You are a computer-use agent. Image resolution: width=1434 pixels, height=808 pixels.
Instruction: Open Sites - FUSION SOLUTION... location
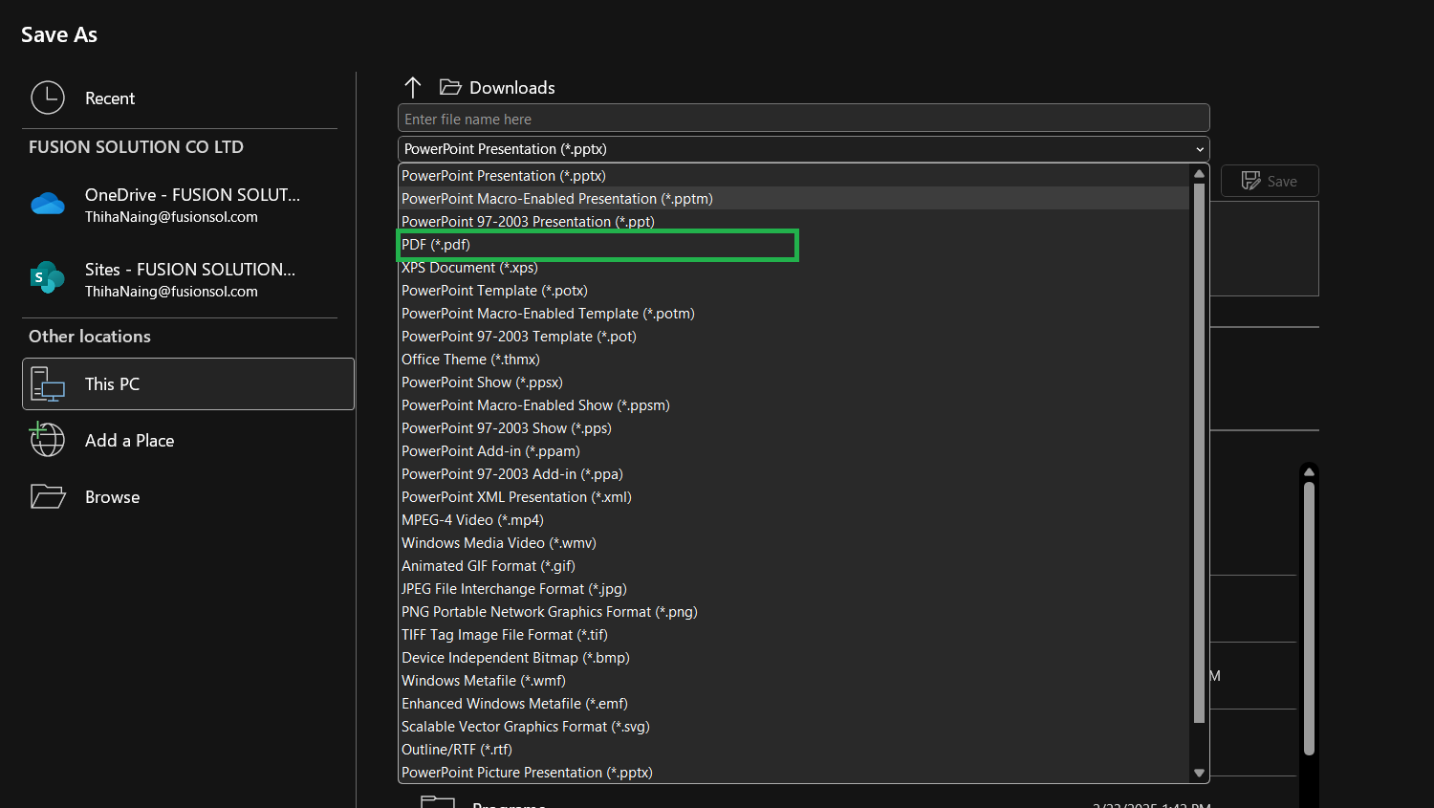(x=188, y=279)
